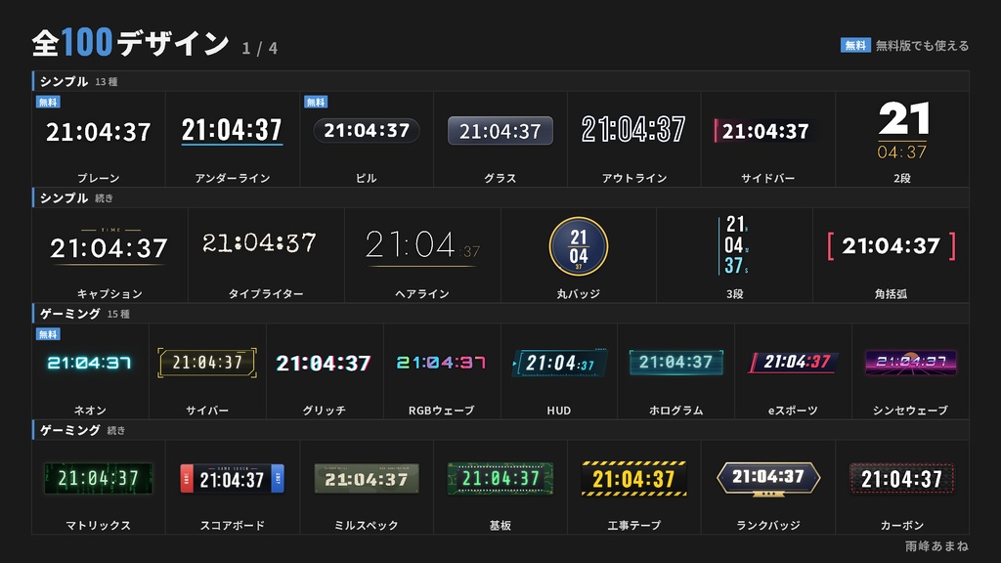Select the 3段 stacked clock design
The height and width of the screenshot is (563, 1001).
(x=735, y=255)
